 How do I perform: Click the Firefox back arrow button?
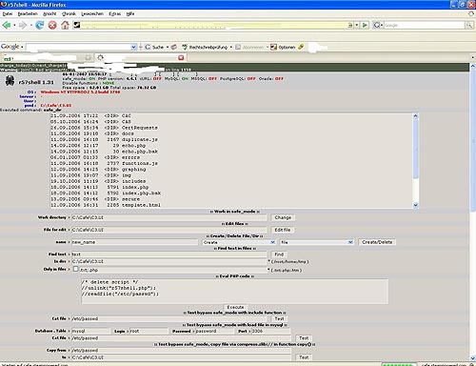[x=7, y=25]
